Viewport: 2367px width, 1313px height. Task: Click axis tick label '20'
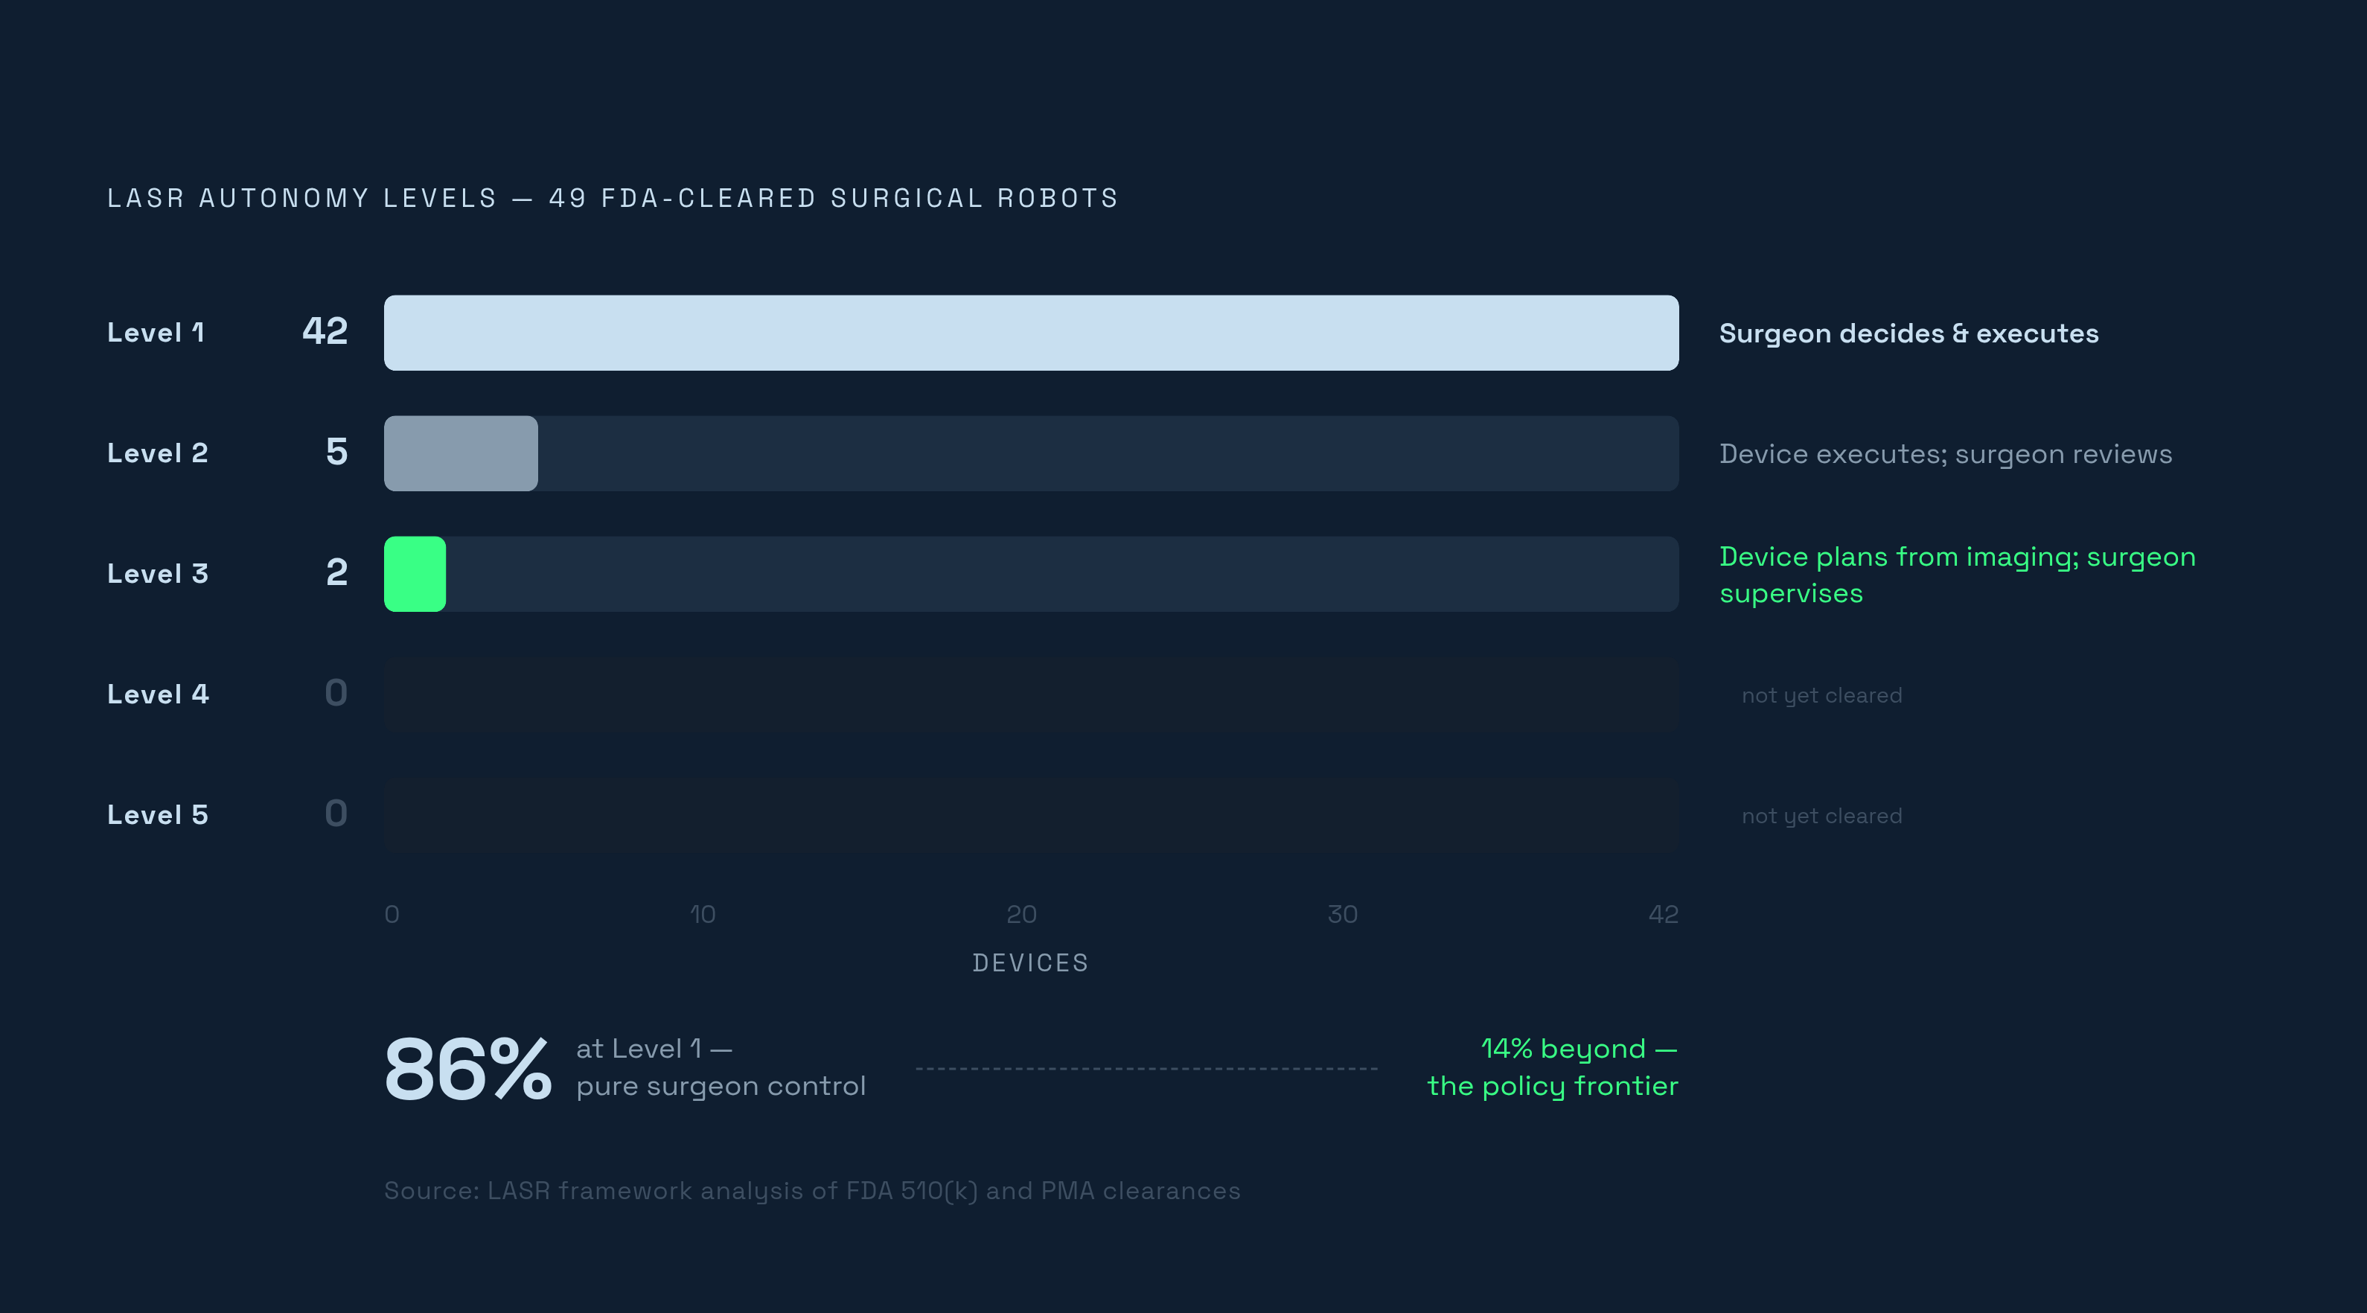point(1020,914)
